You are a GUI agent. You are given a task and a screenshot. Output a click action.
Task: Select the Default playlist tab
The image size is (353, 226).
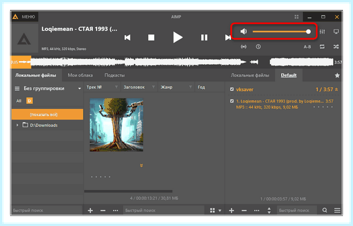tap(289, 75)
